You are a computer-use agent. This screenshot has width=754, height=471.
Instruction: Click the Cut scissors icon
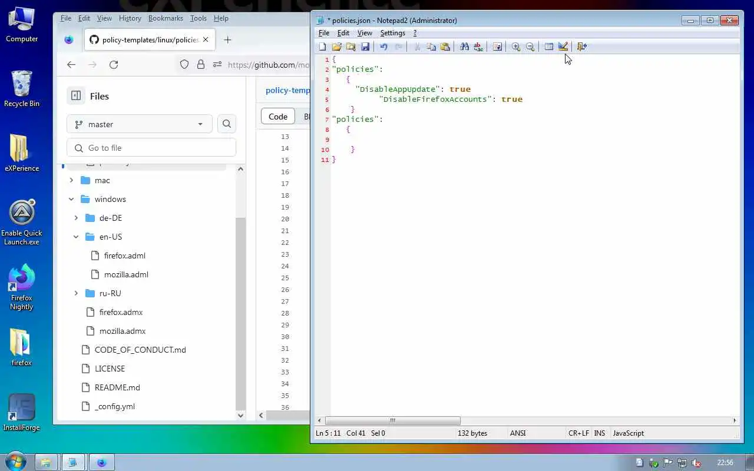click(417, 47)
